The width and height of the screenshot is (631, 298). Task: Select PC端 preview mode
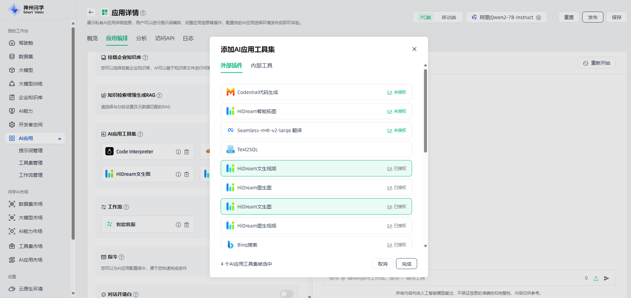(x=426, y=17)
